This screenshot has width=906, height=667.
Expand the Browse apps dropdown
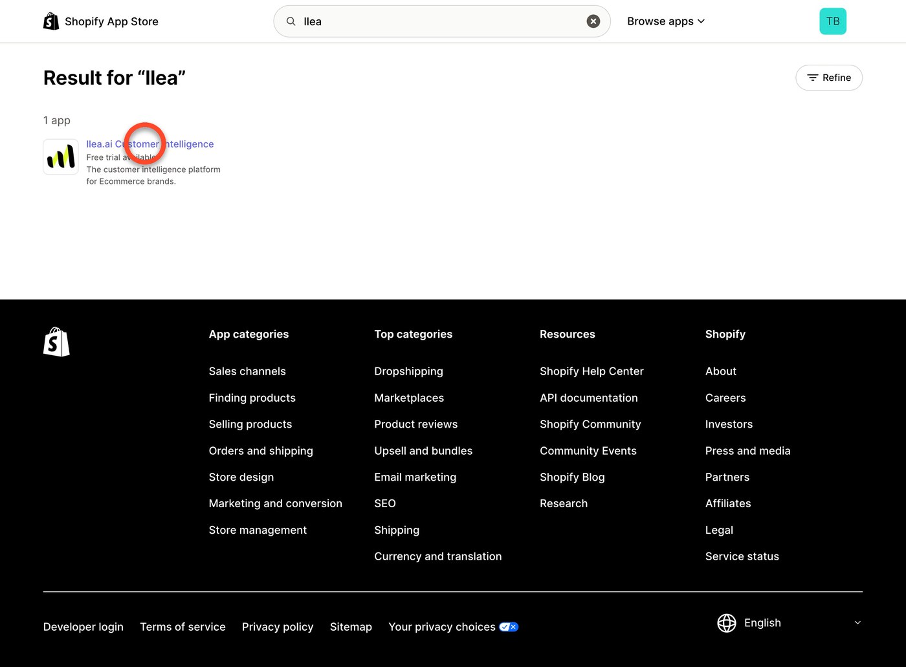pyautogui.click(x=666, y=21)
